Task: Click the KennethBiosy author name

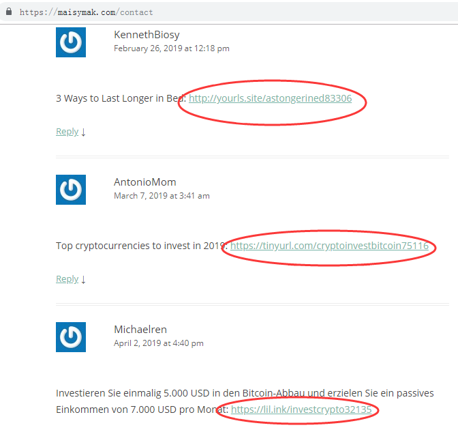Action: (147, 35)
